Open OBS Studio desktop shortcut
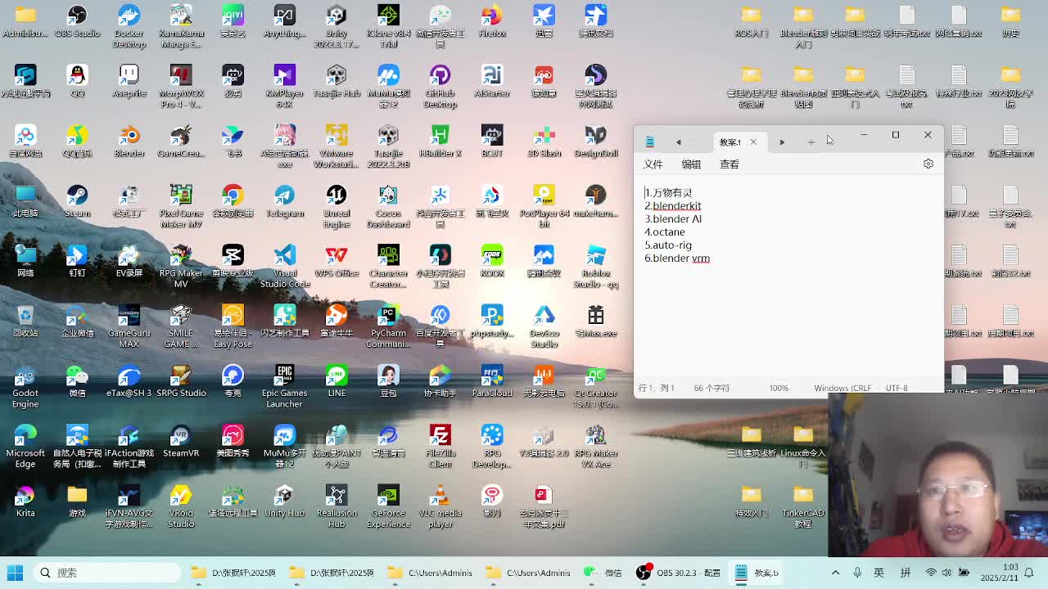 pos(77,21)
